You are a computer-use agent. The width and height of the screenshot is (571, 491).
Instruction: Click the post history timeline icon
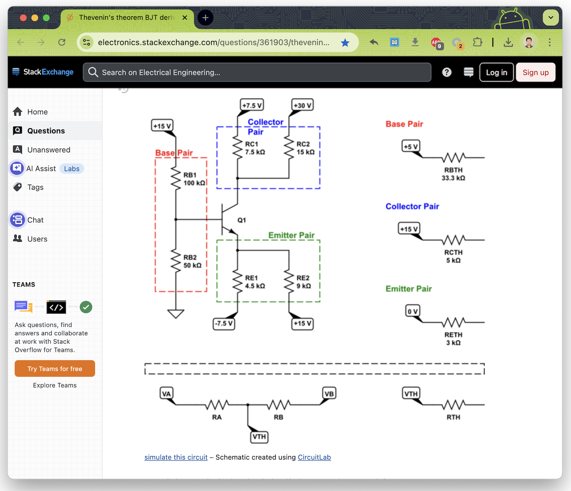click(123, 90)
